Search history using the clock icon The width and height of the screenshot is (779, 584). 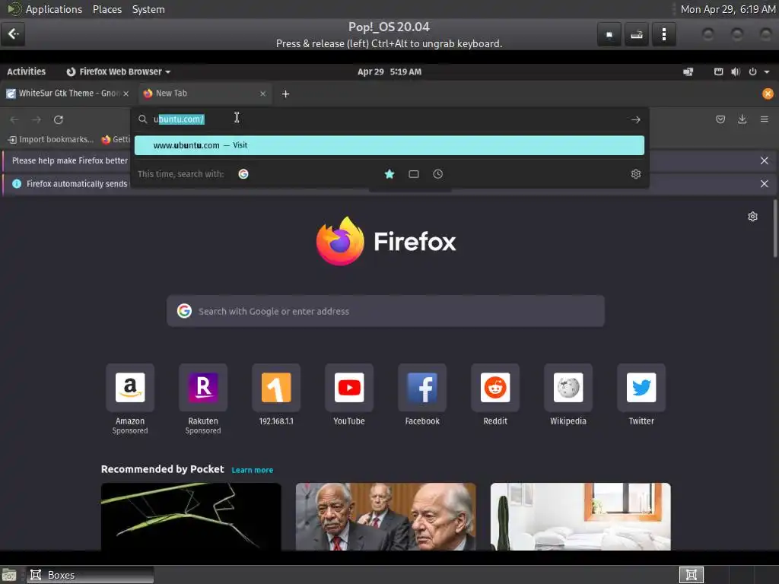tap(437, 174)
